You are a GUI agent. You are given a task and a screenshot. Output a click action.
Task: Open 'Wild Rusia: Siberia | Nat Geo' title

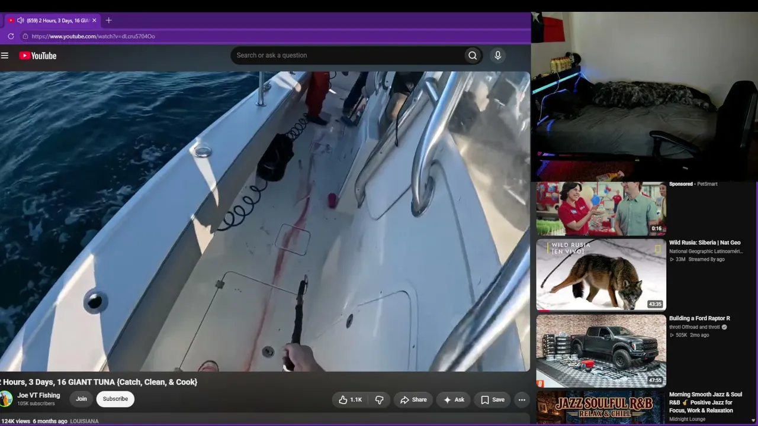[x=705, y=243]
